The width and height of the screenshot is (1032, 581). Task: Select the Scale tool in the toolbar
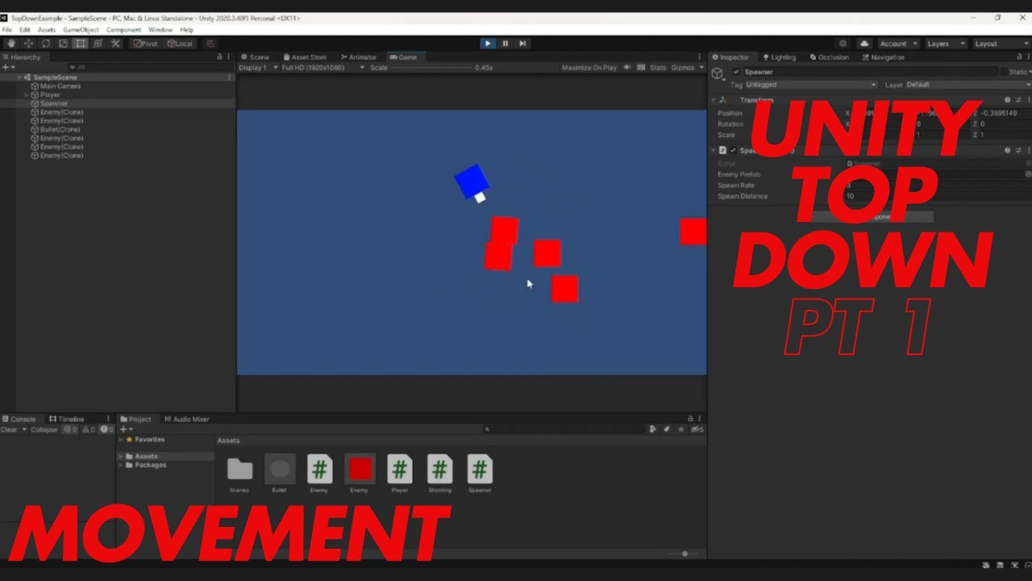[63, 44]
